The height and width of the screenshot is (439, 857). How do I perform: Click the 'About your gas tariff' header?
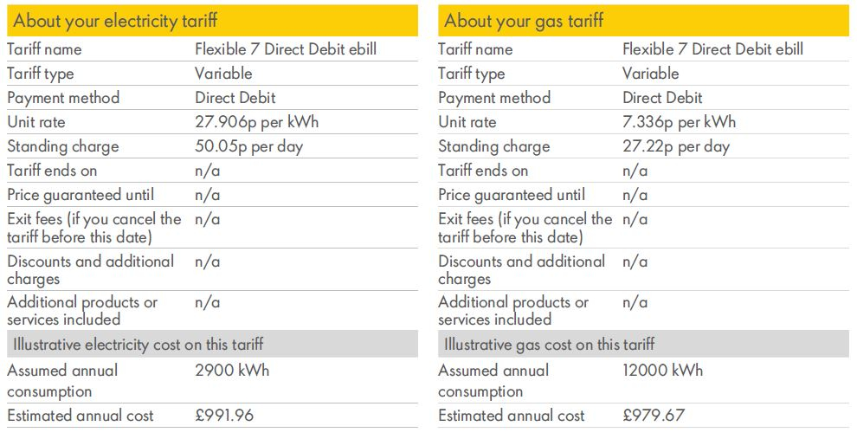[x=643, y=21]
